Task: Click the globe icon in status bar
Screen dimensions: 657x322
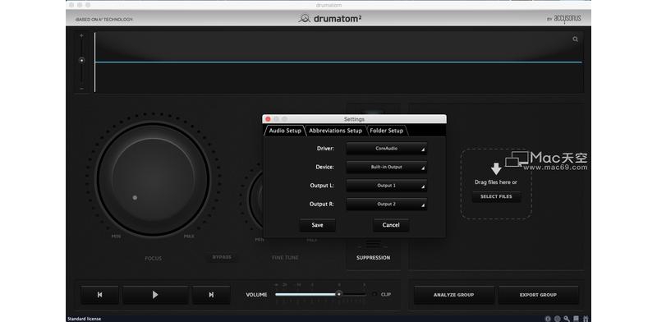Action: click(x=558, y=319)
